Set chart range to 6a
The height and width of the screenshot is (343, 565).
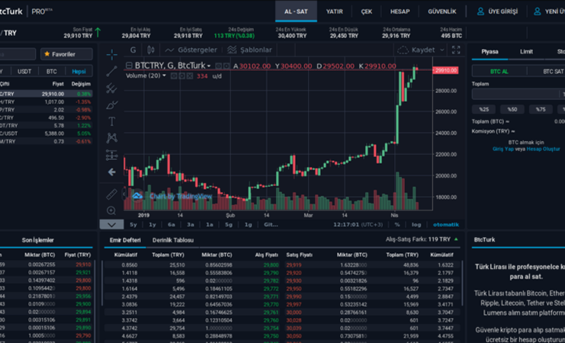(171, 224)
